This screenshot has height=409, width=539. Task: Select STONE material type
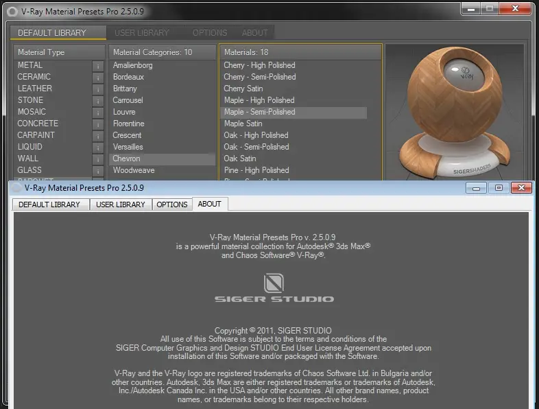(53, 100)
